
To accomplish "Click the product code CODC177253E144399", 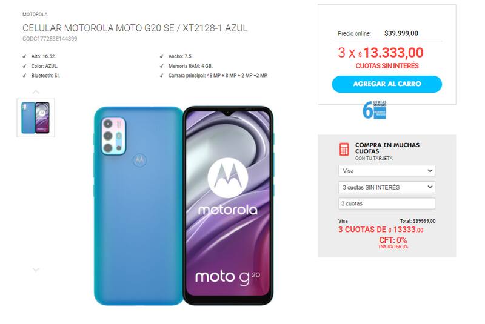I will (x=50, y=39).
